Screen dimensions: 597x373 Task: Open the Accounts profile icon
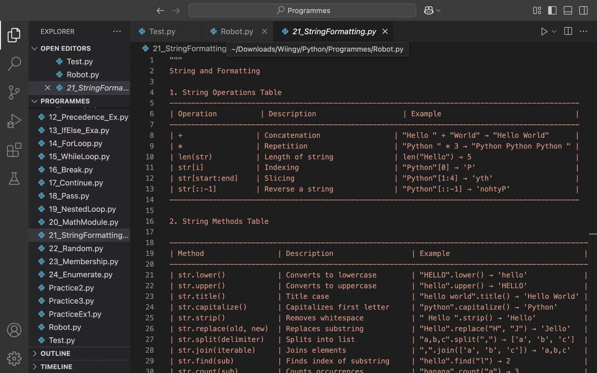[x=14, y=330]
